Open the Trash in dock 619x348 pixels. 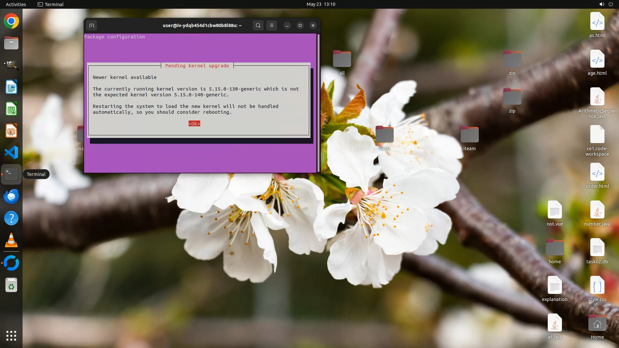pyautogui.click(x=11, y=285)
